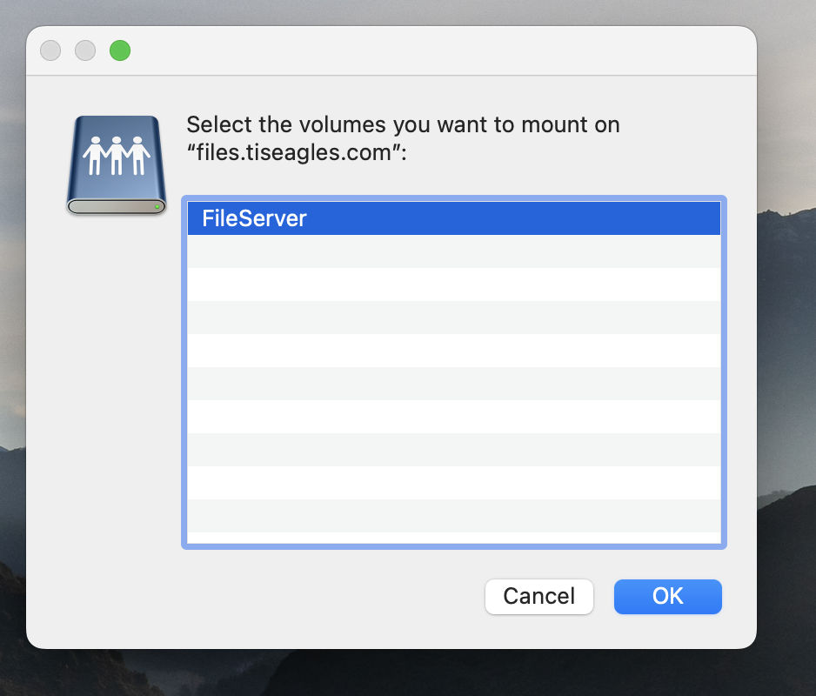The width and height of the screenshot is (816, 696).
Task: Click the green status light on the drive icon
Action: point(157,207)
